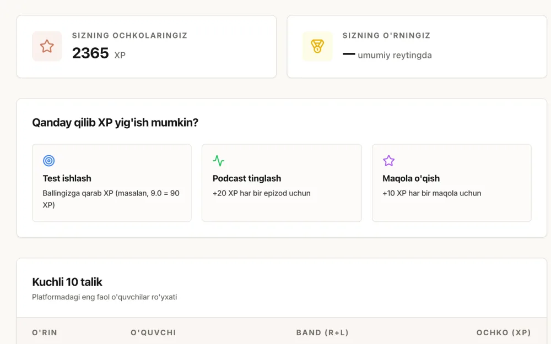Image resolution: width=551 pixels, height=344 pixels.
Task: Click the BAND (R+L) column header
Action: pyautogui.click(x=322, y=332)
